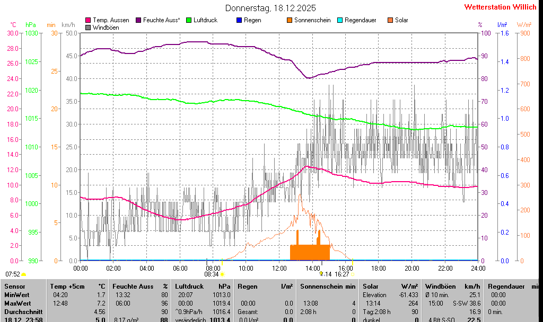Click the gray Windböen legend square
The image size is (543, 322).
click(88, 27)
